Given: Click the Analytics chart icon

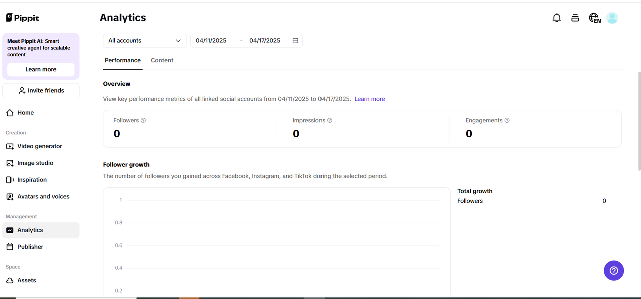Looking at the screenshot, I should tap(10, 230).
